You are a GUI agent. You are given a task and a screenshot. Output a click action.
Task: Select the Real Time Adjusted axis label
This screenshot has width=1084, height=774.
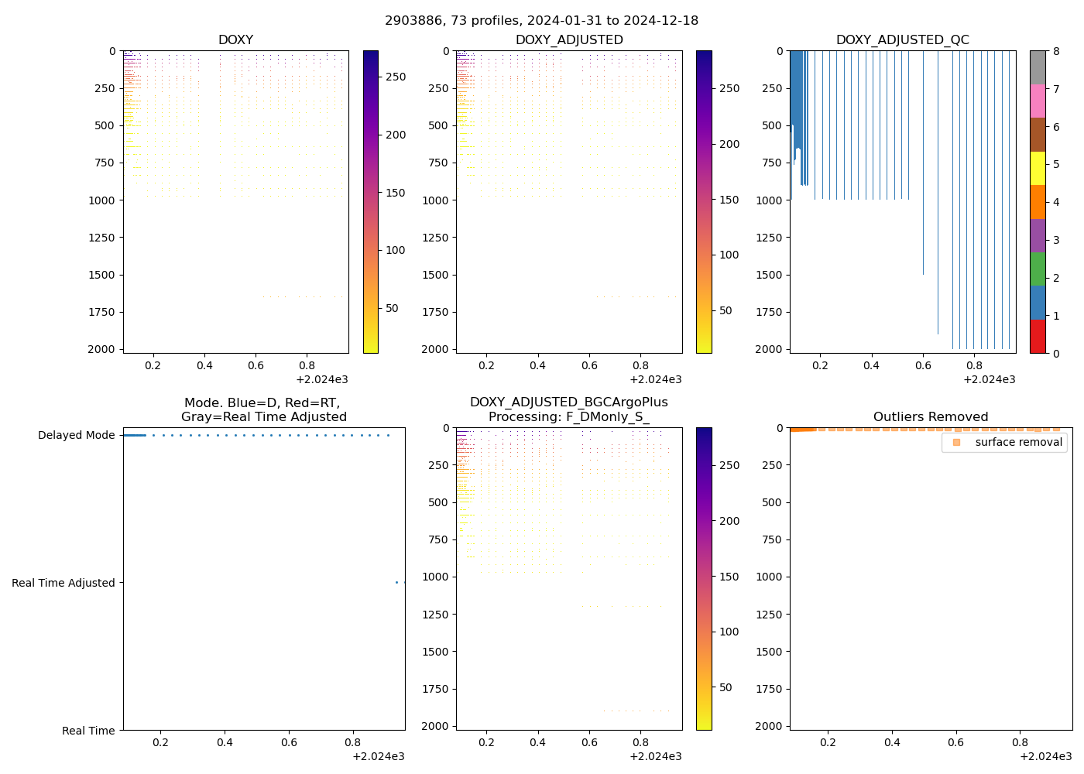point(63,584)
